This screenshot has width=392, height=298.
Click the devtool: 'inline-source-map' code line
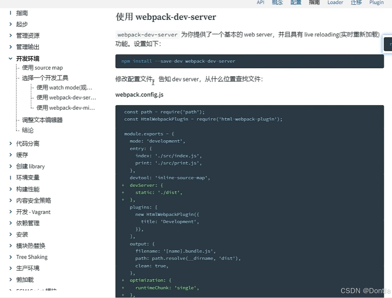[170, 178]
